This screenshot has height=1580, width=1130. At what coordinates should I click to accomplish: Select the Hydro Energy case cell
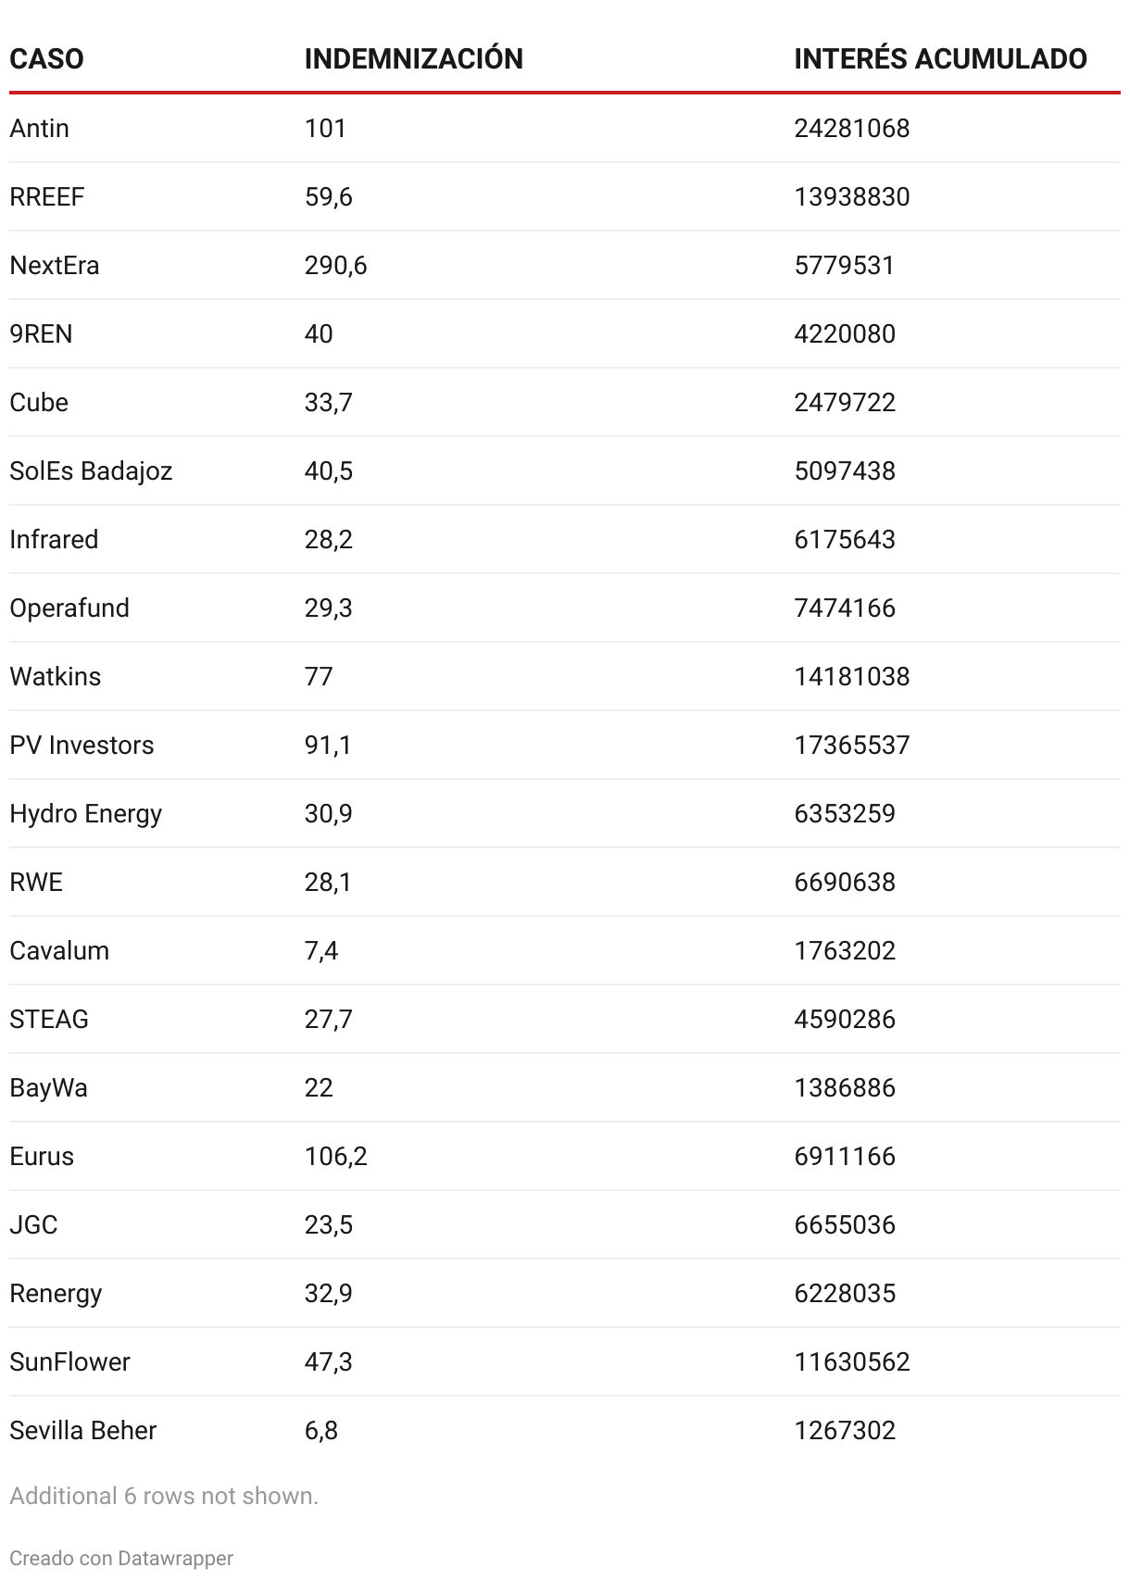click(x=85, y=814)
